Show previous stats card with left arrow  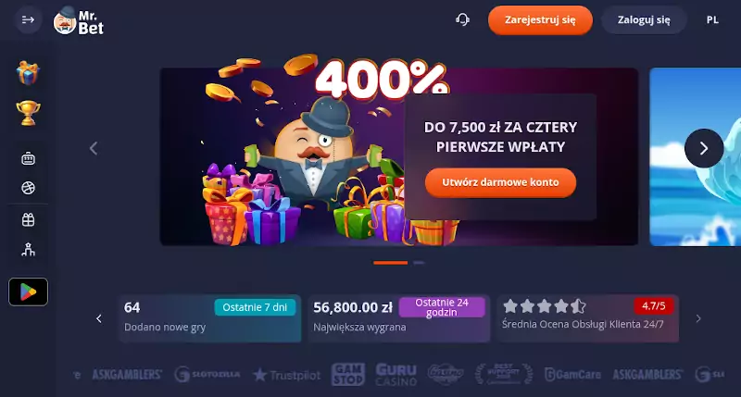click(99, 318)
